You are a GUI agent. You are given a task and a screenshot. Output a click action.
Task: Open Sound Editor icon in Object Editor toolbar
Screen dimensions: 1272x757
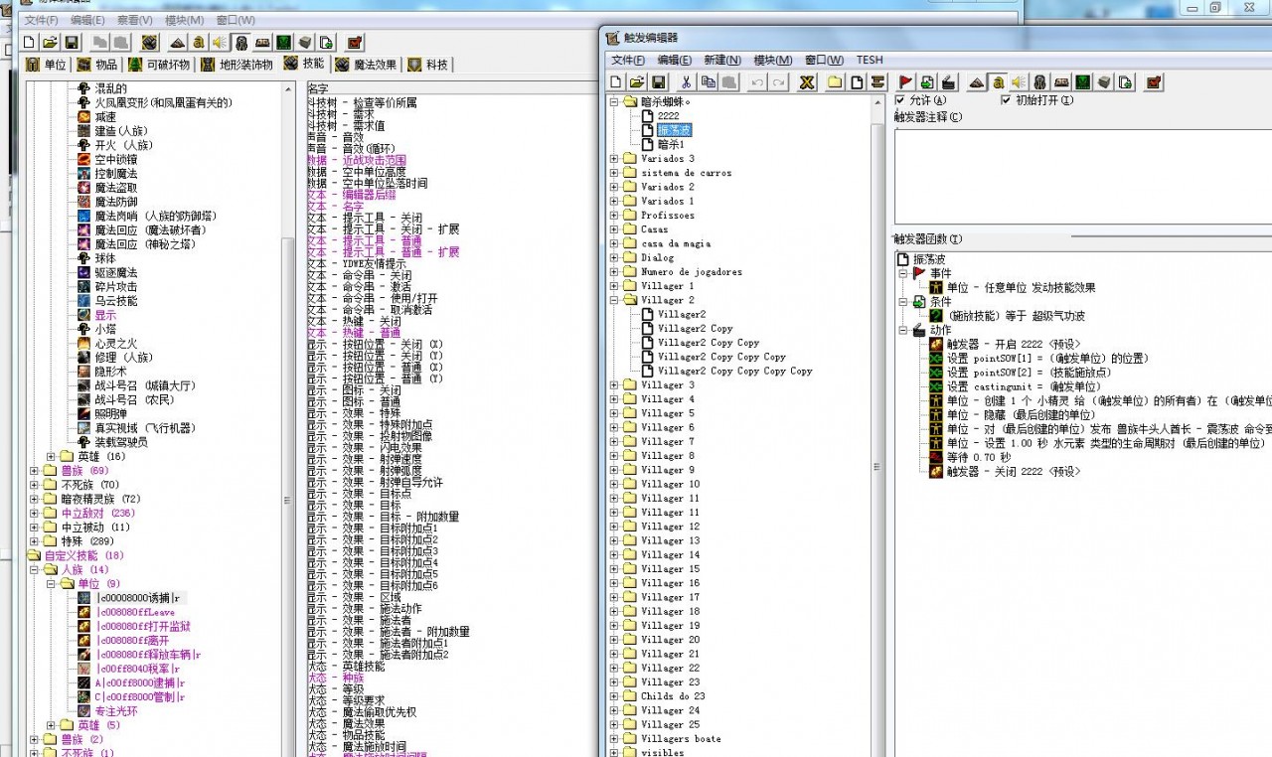(x=220, y=43)
